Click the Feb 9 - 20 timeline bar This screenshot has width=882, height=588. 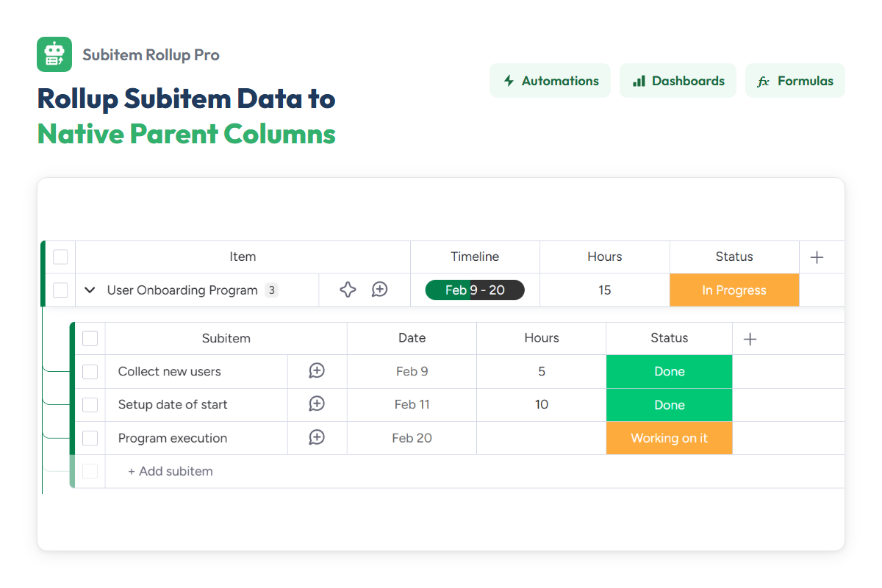click(475, 290)
